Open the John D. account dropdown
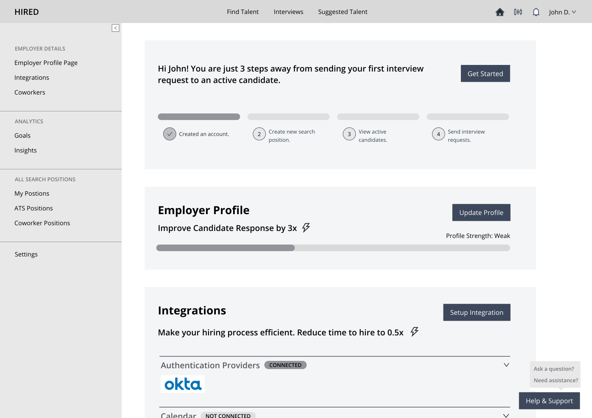The width and height of the screenshot is (592, 418). pyautogui.click(x=562, y=12)
